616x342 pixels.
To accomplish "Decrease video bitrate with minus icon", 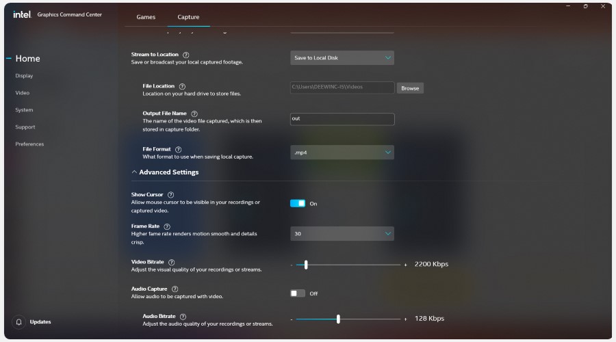I will (x=292, y=265).
